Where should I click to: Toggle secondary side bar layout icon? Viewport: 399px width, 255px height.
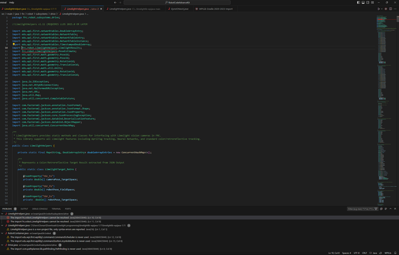click(368, 2)
